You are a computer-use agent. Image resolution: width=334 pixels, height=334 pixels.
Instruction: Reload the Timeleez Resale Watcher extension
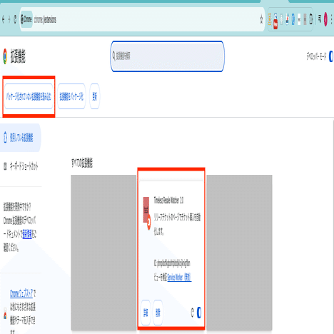coord(192,313)
